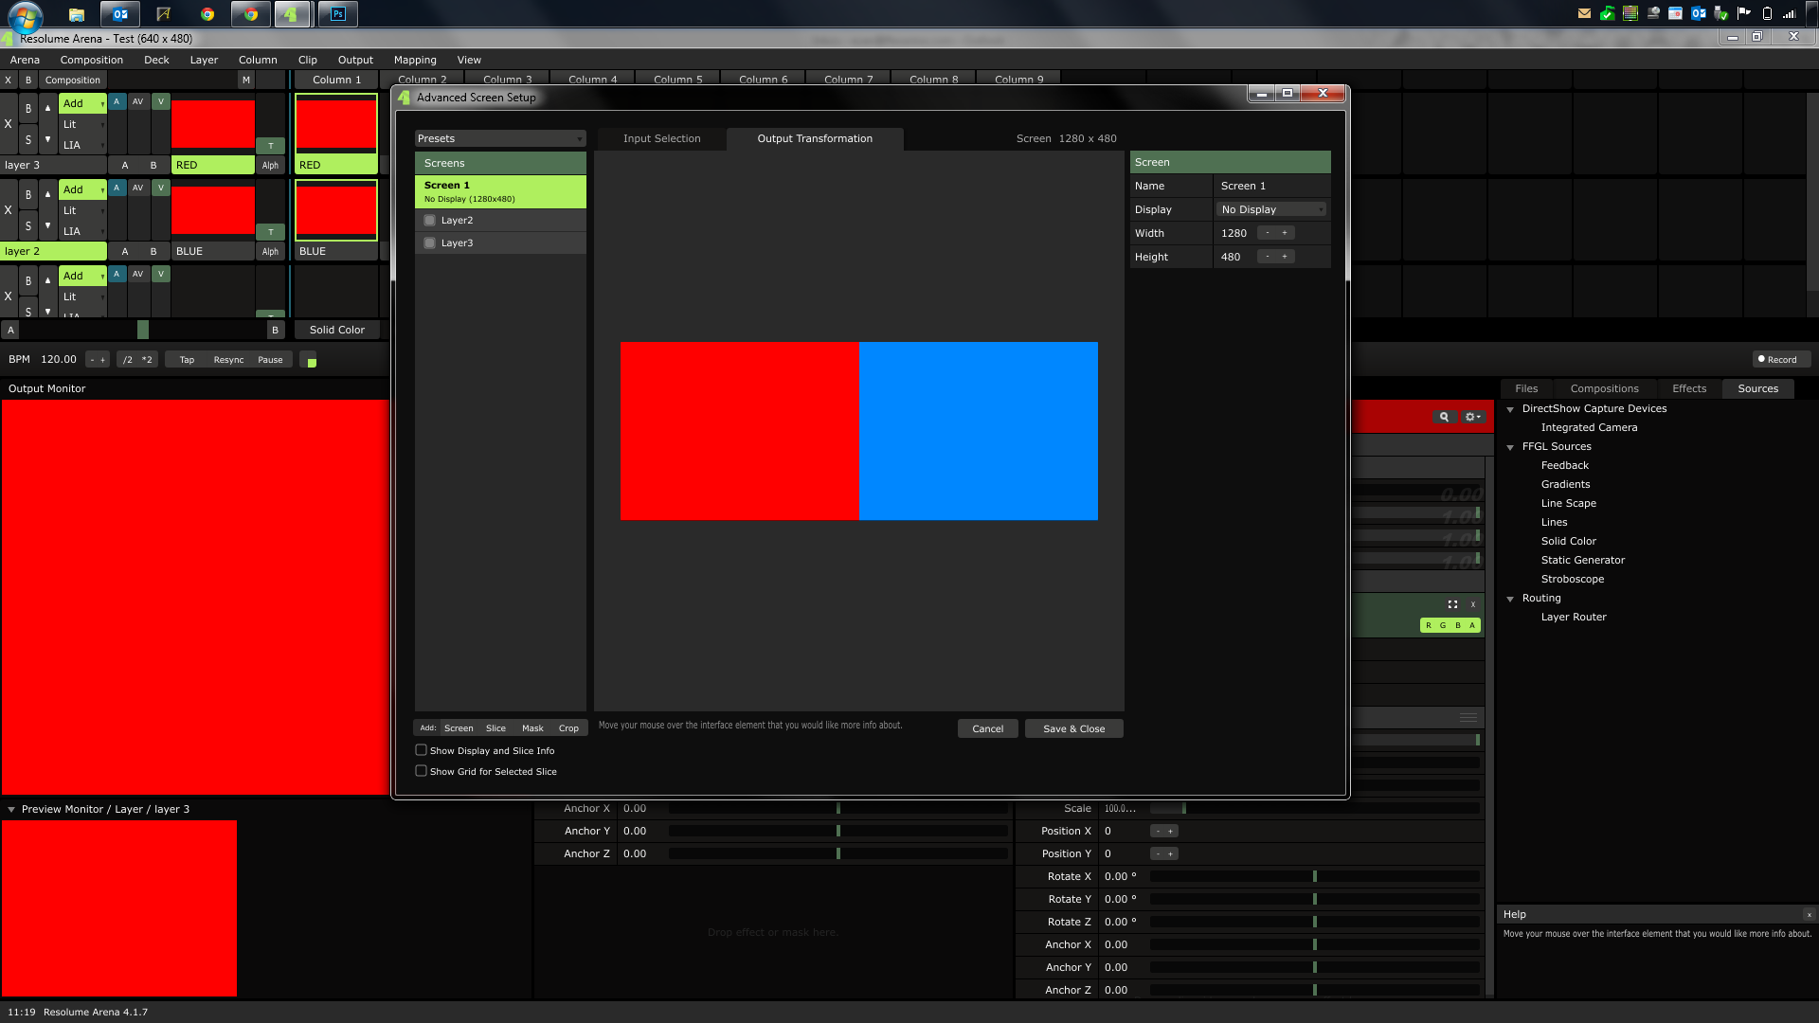Click the layer 2 down arrow icon
The image size is (1819, 1023).
[x=48, y=225]
